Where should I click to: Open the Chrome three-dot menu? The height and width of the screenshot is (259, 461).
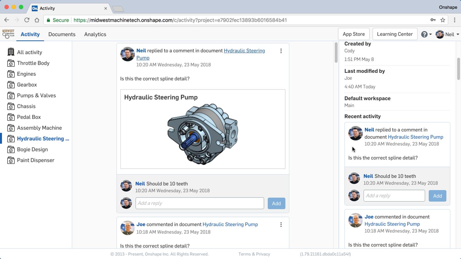point(455,20)
